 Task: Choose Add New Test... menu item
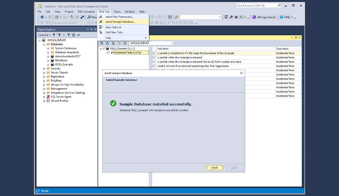[x=123, y=32]
